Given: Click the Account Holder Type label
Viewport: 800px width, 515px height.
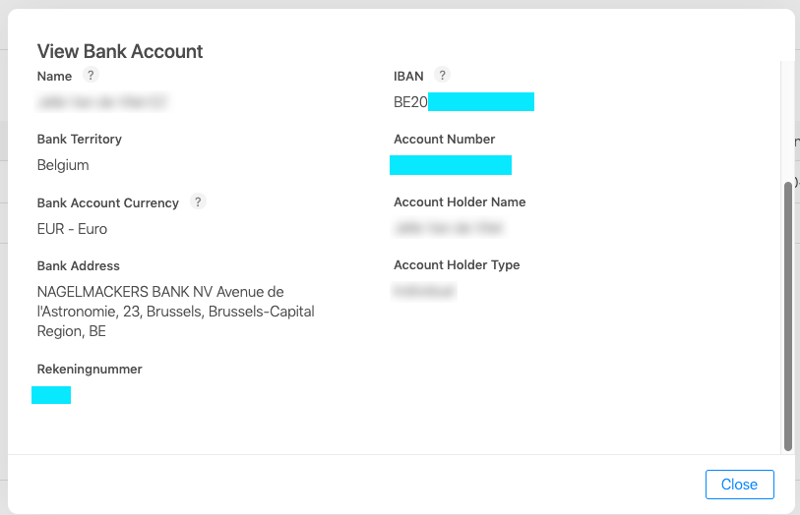Looking at the screenshot, I should click(457, 265).
